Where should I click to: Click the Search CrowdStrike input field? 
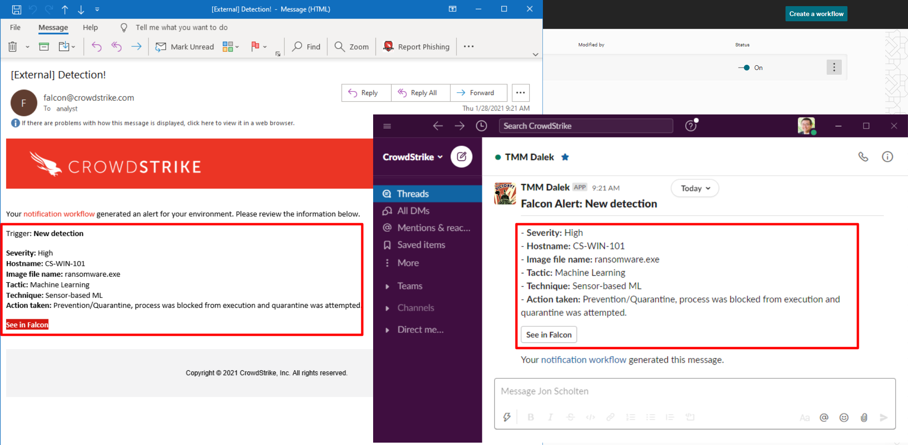tap(585, 126)
